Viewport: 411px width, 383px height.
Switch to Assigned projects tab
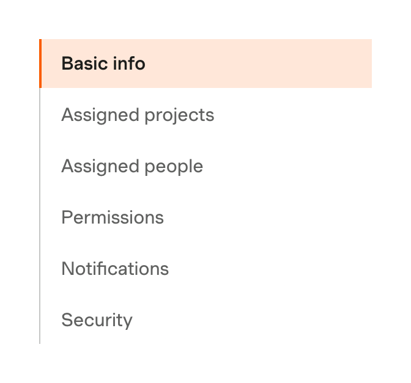[138, 115]
